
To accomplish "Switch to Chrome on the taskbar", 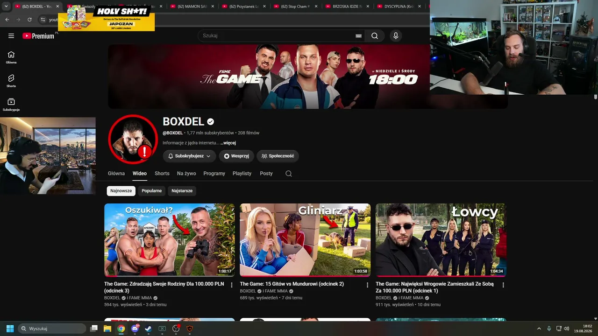I will tap(121, 329).
